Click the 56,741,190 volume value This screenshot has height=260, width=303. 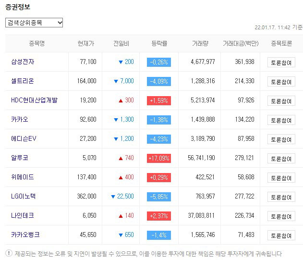click(201, 158)
